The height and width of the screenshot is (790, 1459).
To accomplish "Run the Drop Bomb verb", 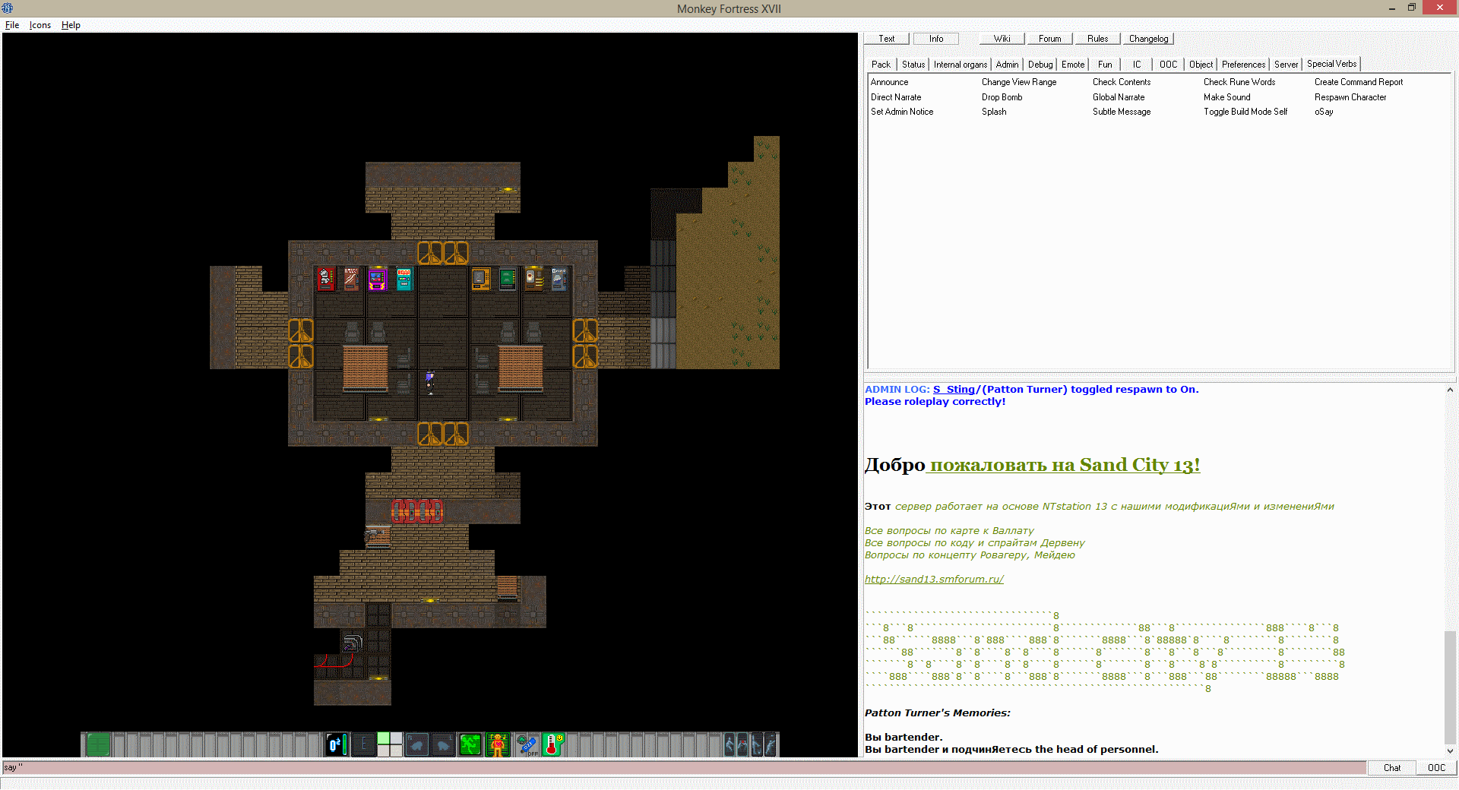I will tap(1002, 97).
